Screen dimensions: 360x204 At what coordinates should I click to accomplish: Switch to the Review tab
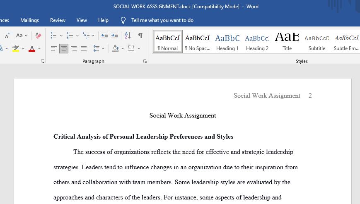tap(58, 20)
